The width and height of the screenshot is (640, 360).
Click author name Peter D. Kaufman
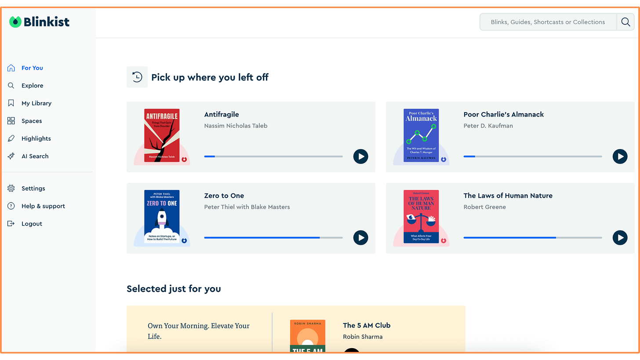pyautogui.click(x=488, y=126)
